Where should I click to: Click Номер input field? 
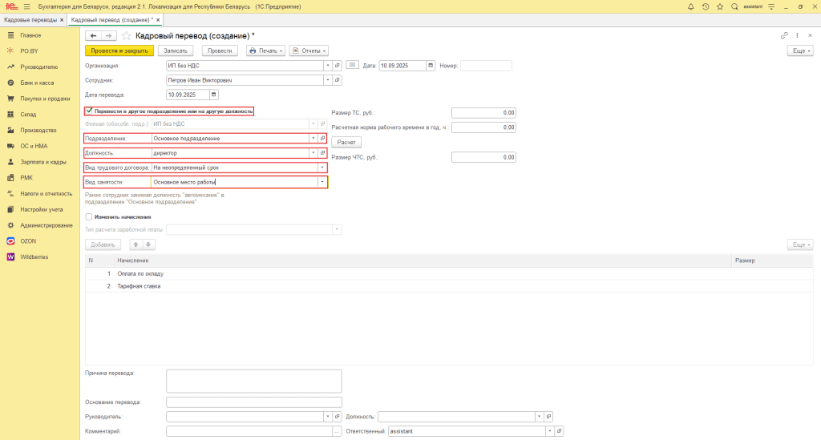click(486, 66)
